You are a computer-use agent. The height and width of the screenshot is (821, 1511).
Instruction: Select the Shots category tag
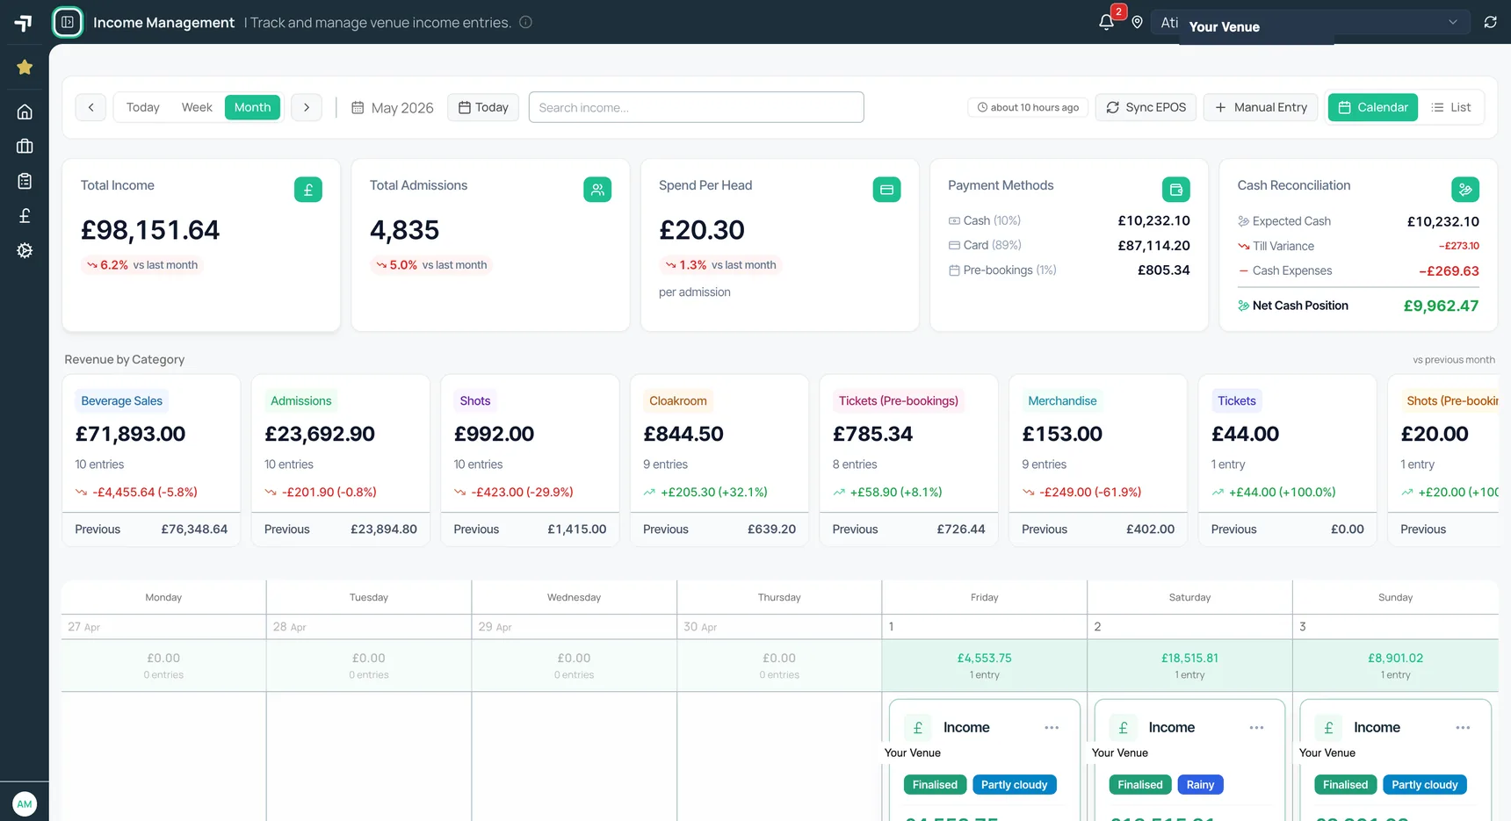point(475,400)
